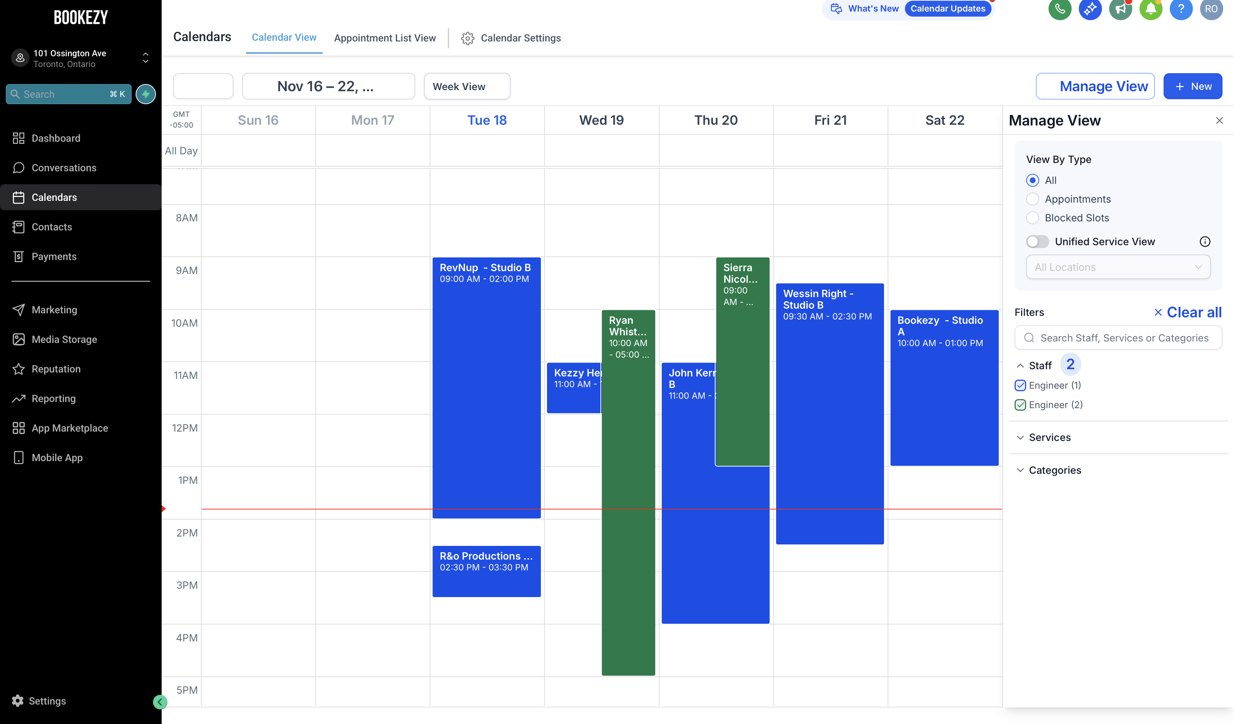Image resolution: width=1234 pixels, height=724 pixels.
Task: Click the green phone dialer icon
Action: pyautogui.click(x=1059, y=9)
